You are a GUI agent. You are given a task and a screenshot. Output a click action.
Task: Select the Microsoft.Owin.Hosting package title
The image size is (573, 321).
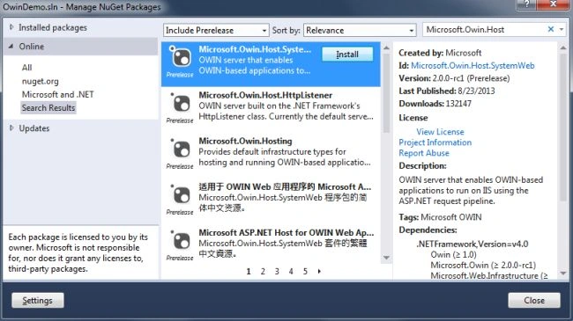pyautogui.click(x=245, y=142)
